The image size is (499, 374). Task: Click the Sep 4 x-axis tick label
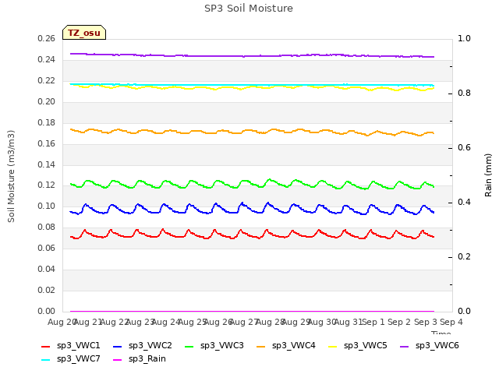click(451, 322)
